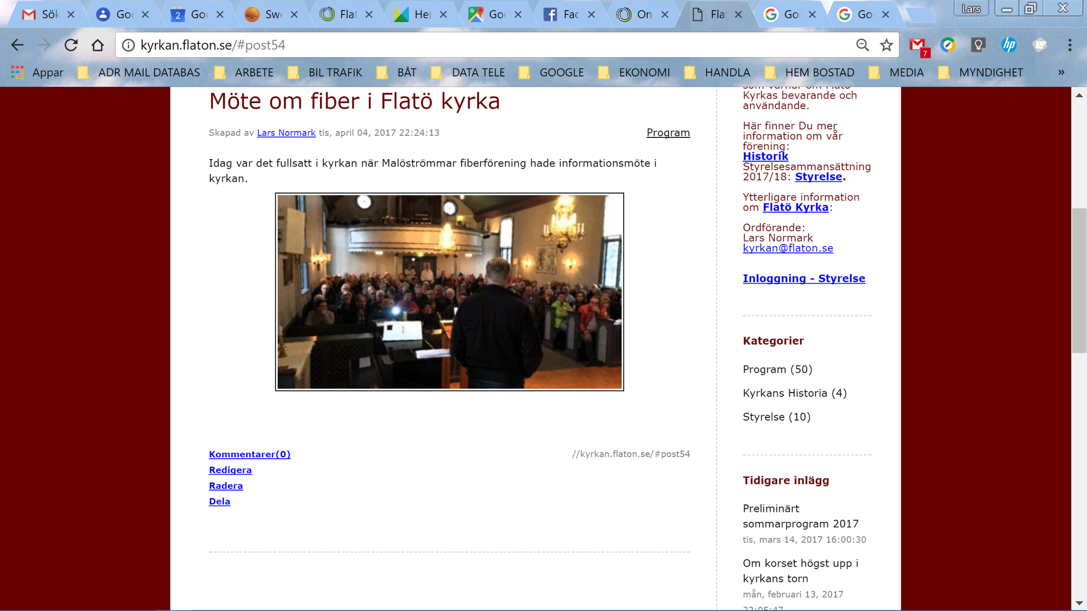1087x611 pixels.
Task: Open the BIL TRAFIK bookmark folder
Action: 325,73
